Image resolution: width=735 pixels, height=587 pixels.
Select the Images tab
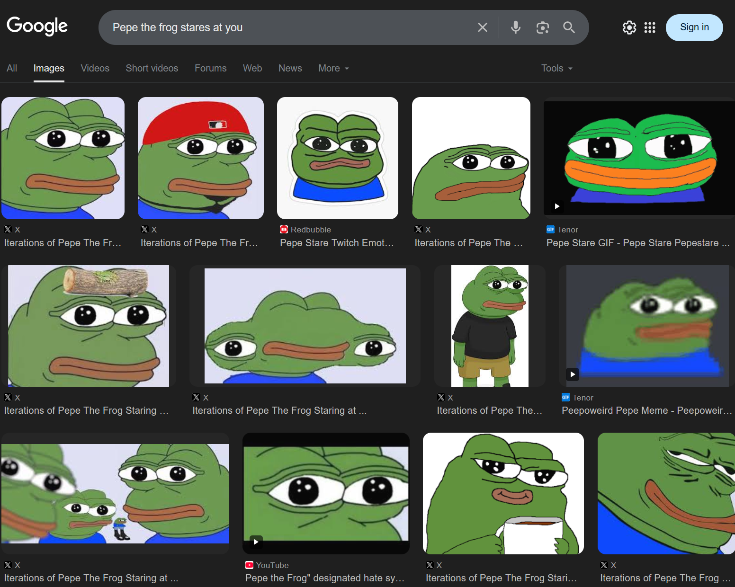[x=49, y=68]
